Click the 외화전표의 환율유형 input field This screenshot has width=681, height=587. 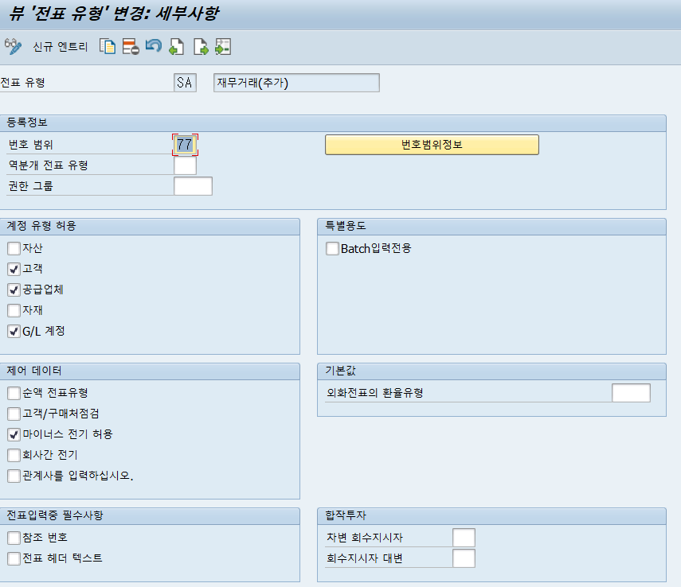click(x=631, y=393)
